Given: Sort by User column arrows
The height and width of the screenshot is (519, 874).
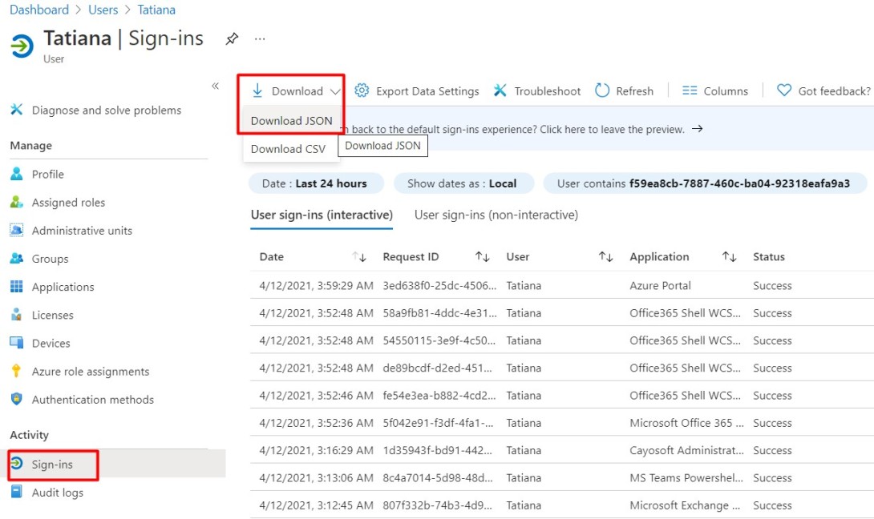Looking at the screenshot, I should tap(606, 257).
